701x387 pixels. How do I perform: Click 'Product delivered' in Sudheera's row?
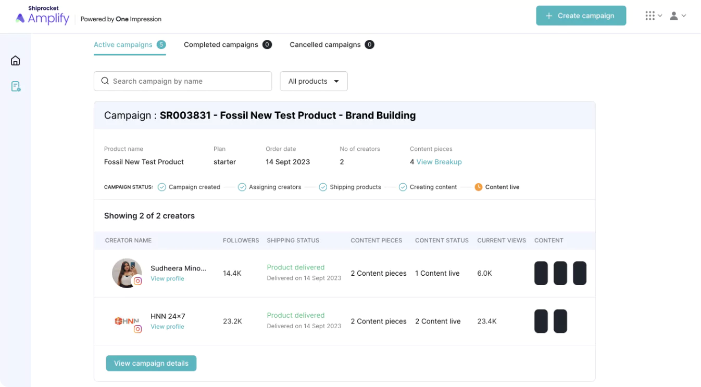click(x=296, y=267)
